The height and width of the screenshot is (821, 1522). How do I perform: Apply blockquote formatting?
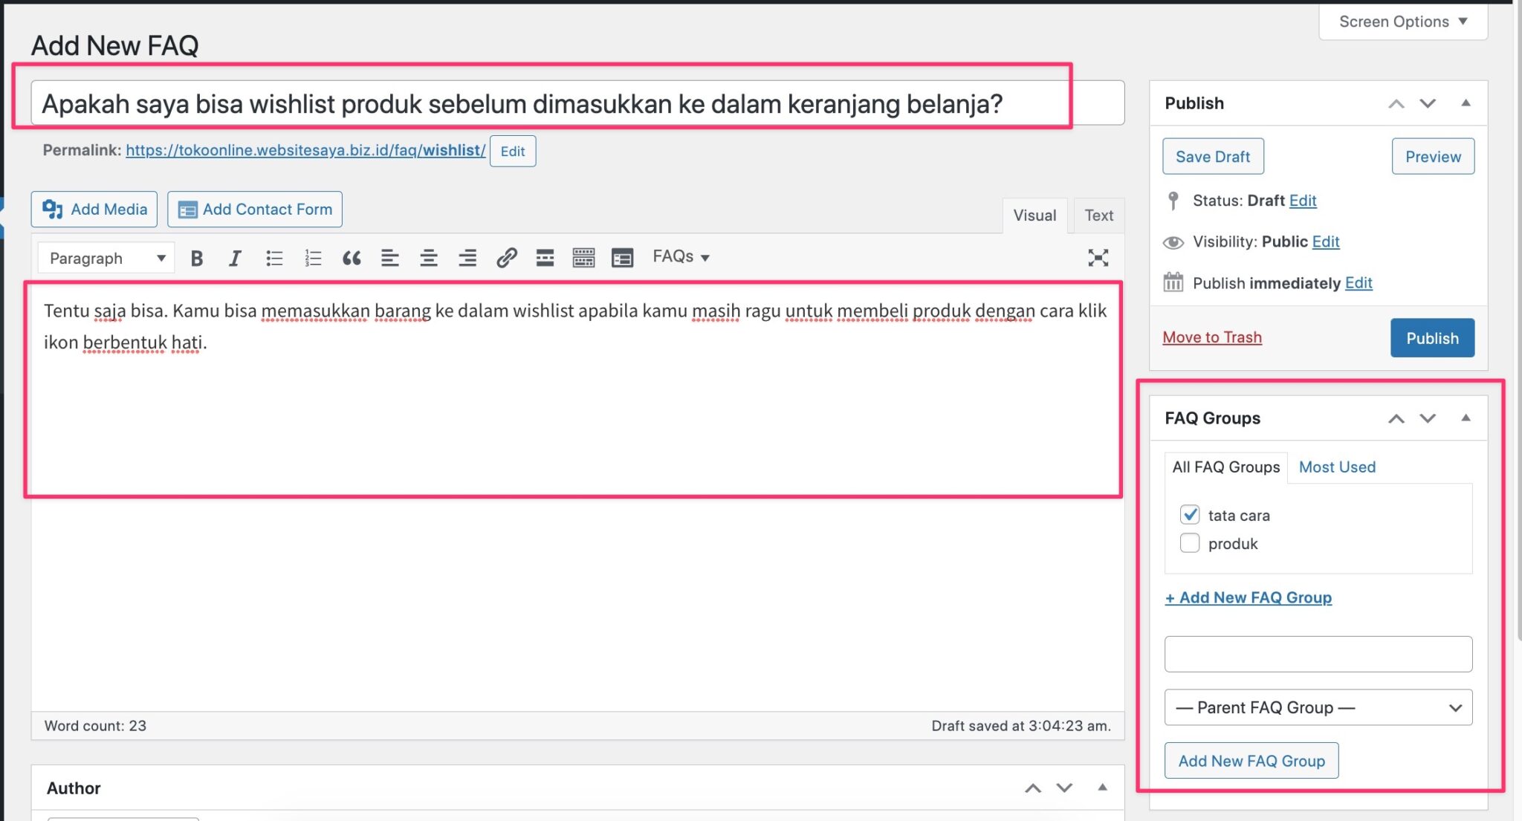pos(352,257)
